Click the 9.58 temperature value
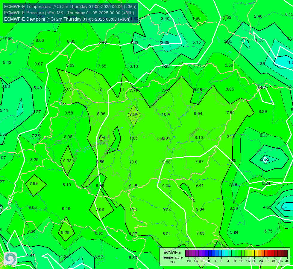Screen dimensions: 293x269 pyautogui.click(x=69, y=113)
